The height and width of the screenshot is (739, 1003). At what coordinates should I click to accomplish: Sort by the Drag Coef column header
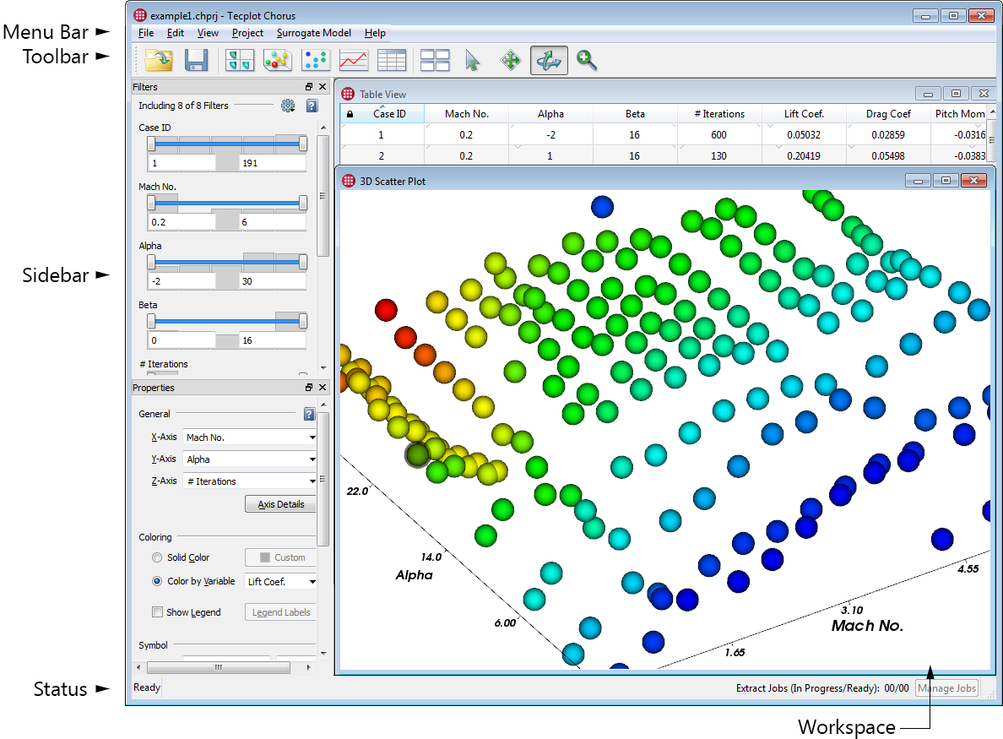click(x=888, y=114)
